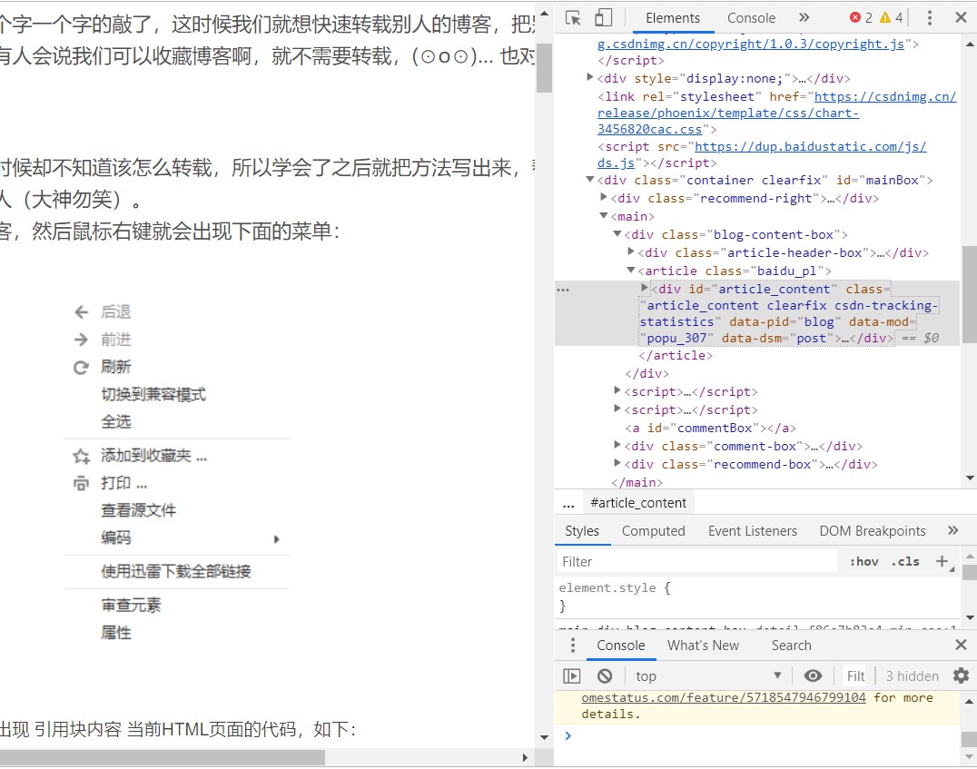Image resolution: width=977 pixels, height=769 pixels.
Task: Switch to the Styles tab
Action: [582, 531]
